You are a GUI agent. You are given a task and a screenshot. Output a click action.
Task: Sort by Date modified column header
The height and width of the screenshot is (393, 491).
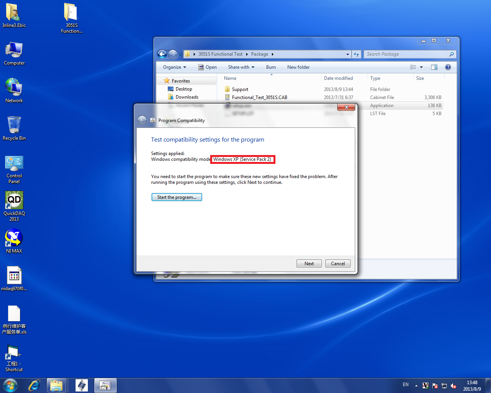(x=344, y=78)
